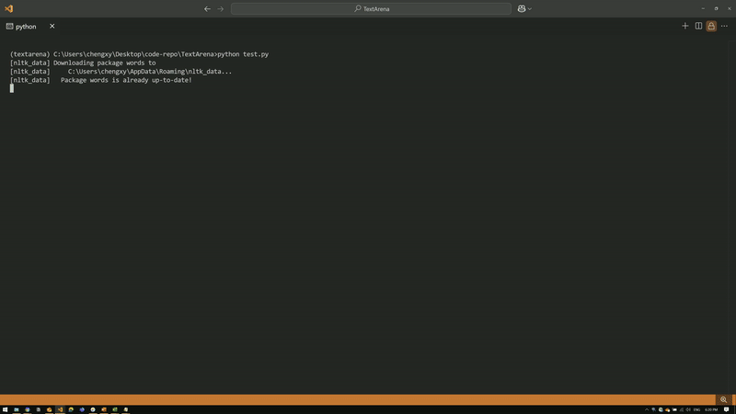
Task: Switch to the python terminal tab
Action: click(x=21, y=27)
